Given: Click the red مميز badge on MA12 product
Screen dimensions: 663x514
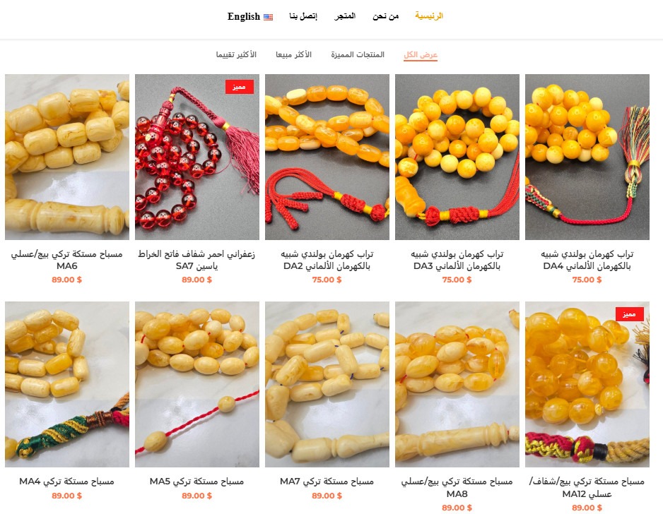Looking at the screenshot, I should coord(629,313).
